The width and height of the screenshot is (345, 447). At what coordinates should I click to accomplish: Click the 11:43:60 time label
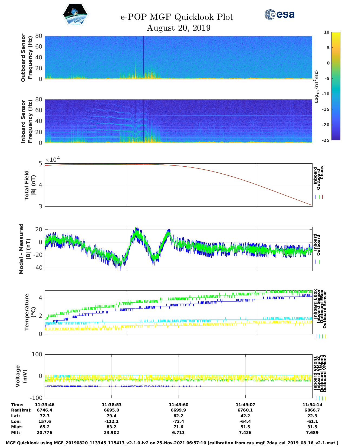tap(178, 404)
